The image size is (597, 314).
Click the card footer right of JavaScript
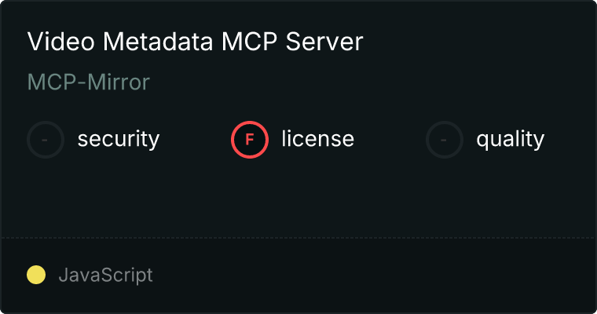click(377, 275)
